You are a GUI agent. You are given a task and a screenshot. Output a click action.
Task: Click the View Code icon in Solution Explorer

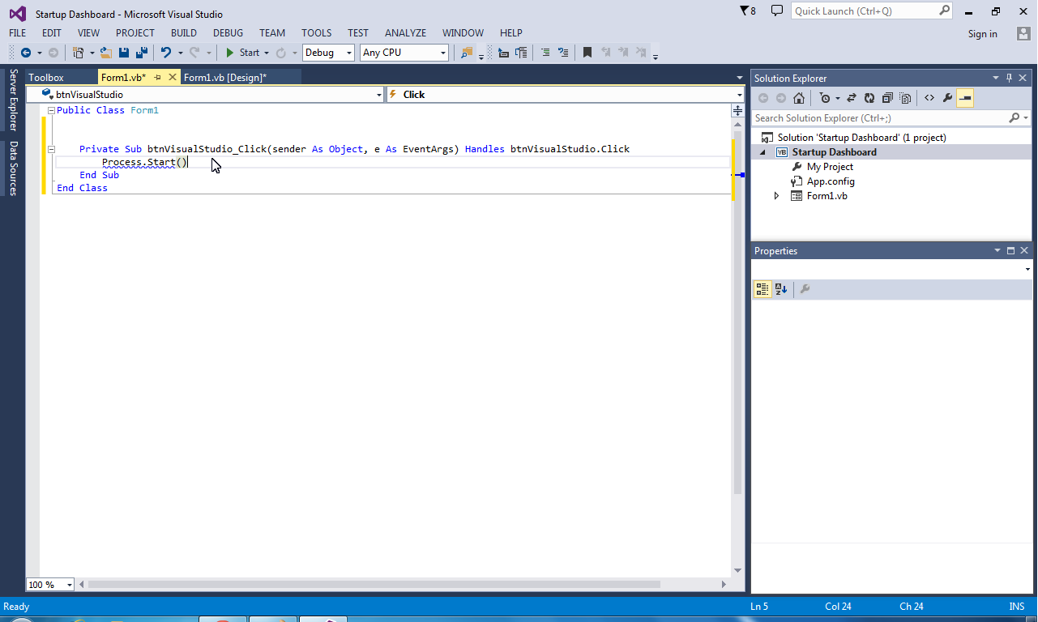tap(929, 98)
